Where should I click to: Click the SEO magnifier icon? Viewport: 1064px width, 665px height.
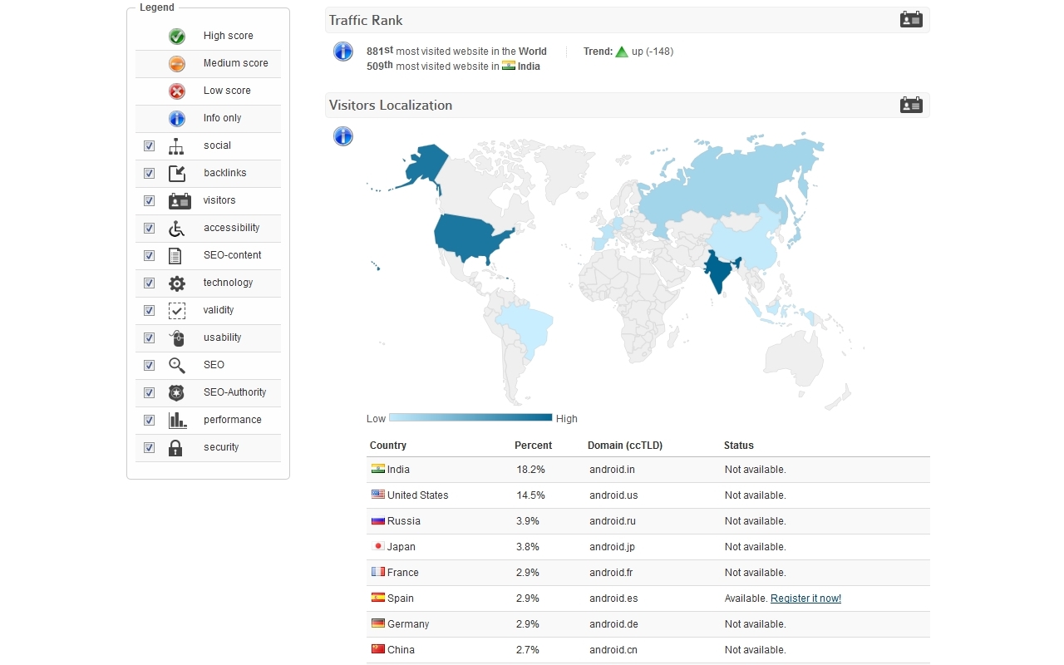(177, 365)
